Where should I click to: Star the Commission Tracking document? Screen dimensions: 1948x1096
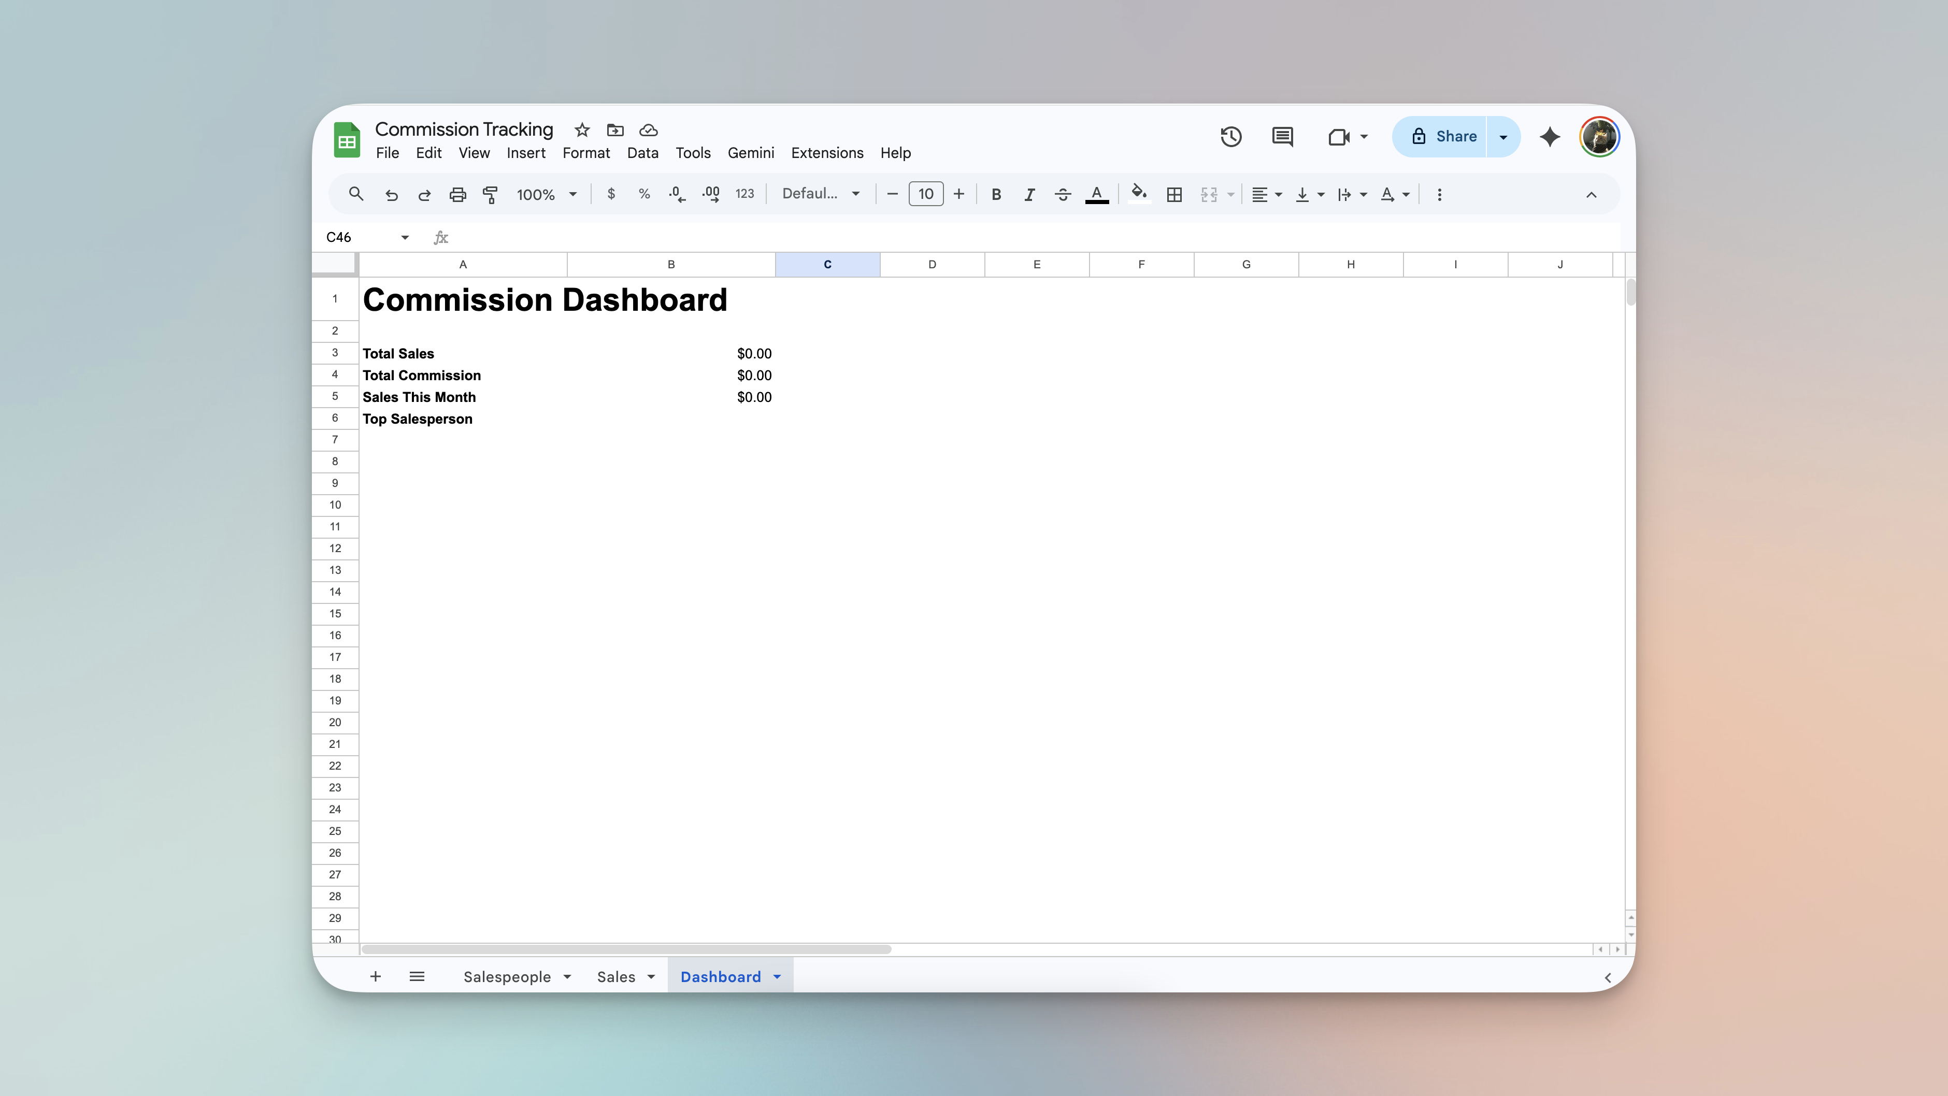pos(581,130)
